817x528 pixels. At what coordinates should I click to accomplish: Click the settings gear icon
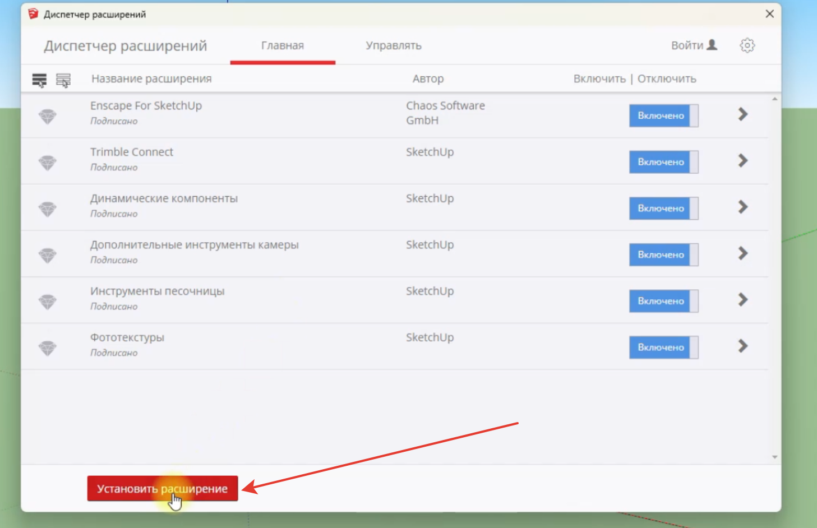(747, 45)
